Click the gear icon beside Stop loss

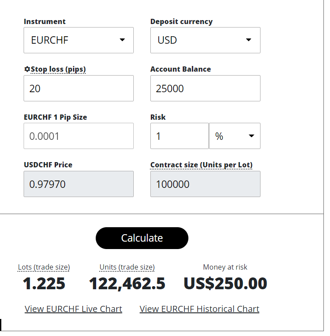click(27, 69)
